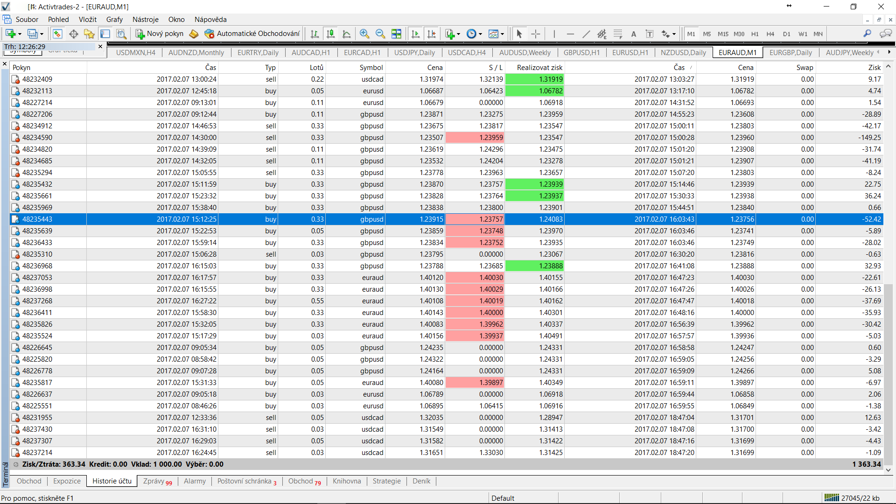Select the trendline drawing tool
This screenshot has width=896, height=504.
point(586,34)
